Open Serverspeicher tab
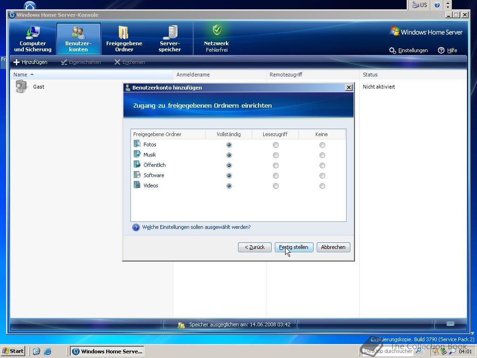 click(x=170, y=39)
